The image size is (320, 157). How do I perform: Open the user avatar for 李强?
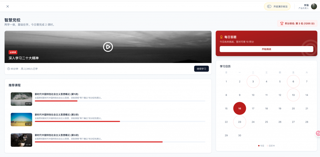[314, 6]
